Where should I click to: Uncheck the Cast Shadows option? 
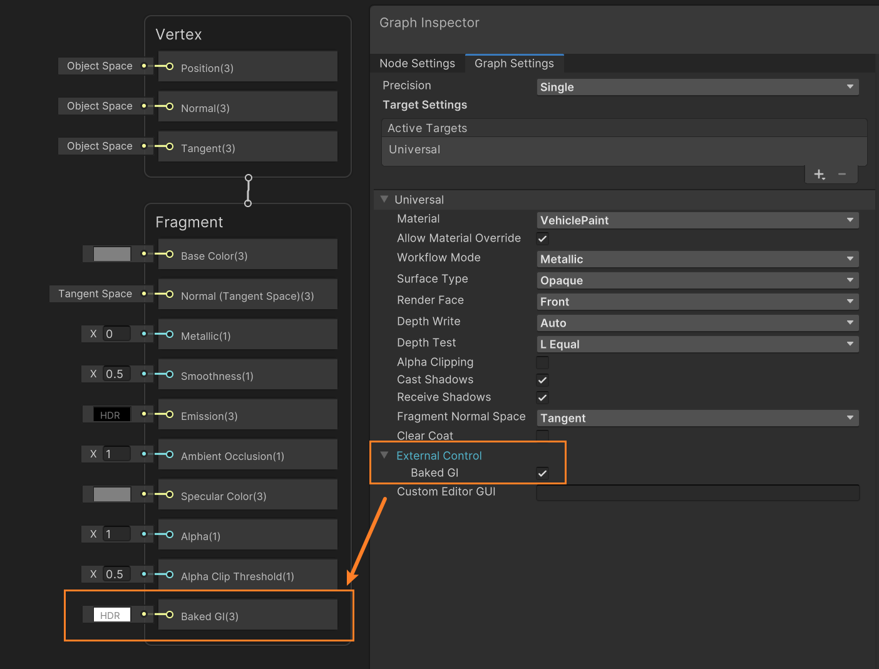[542, 380]
